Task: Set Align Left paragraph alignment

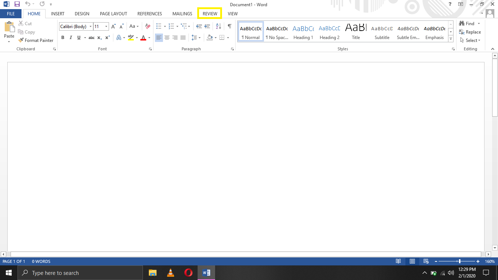Action: 159,38
